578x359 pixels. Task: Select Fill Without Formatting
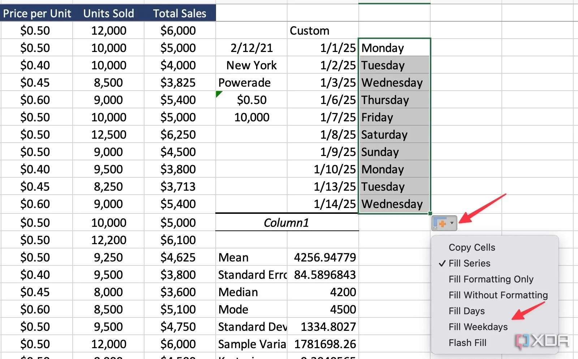tap(498, 295)
